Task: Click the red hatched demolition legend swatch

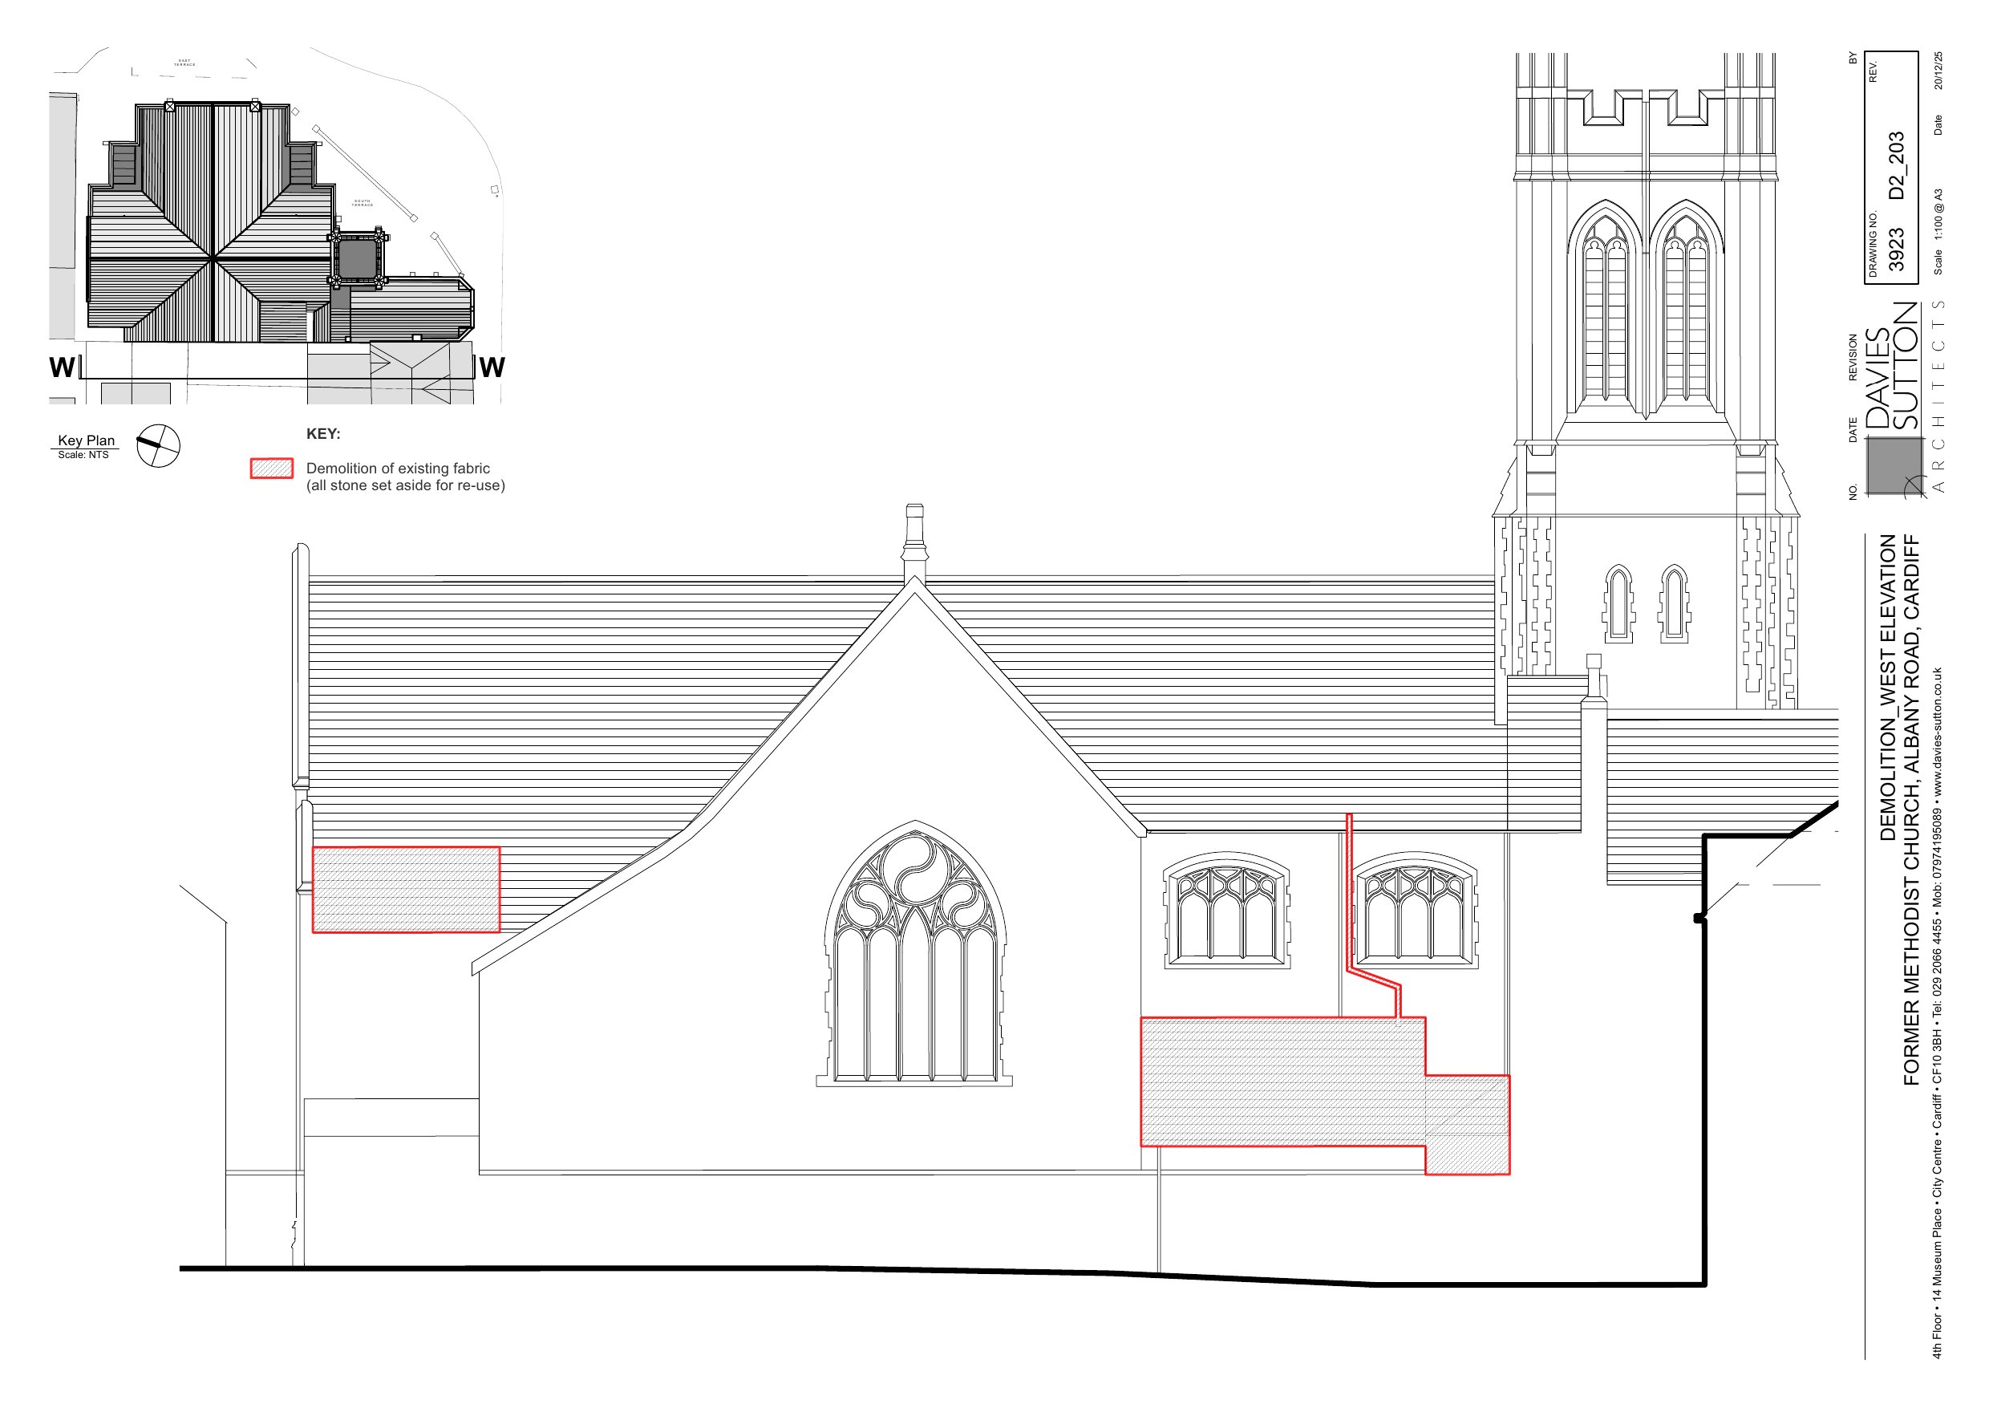Action: (x=271, y=469)
